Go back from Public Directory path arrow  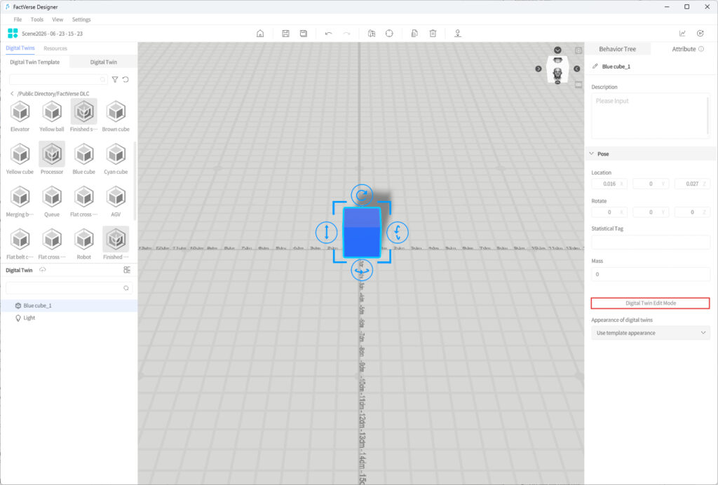click(x=12, y=93)
